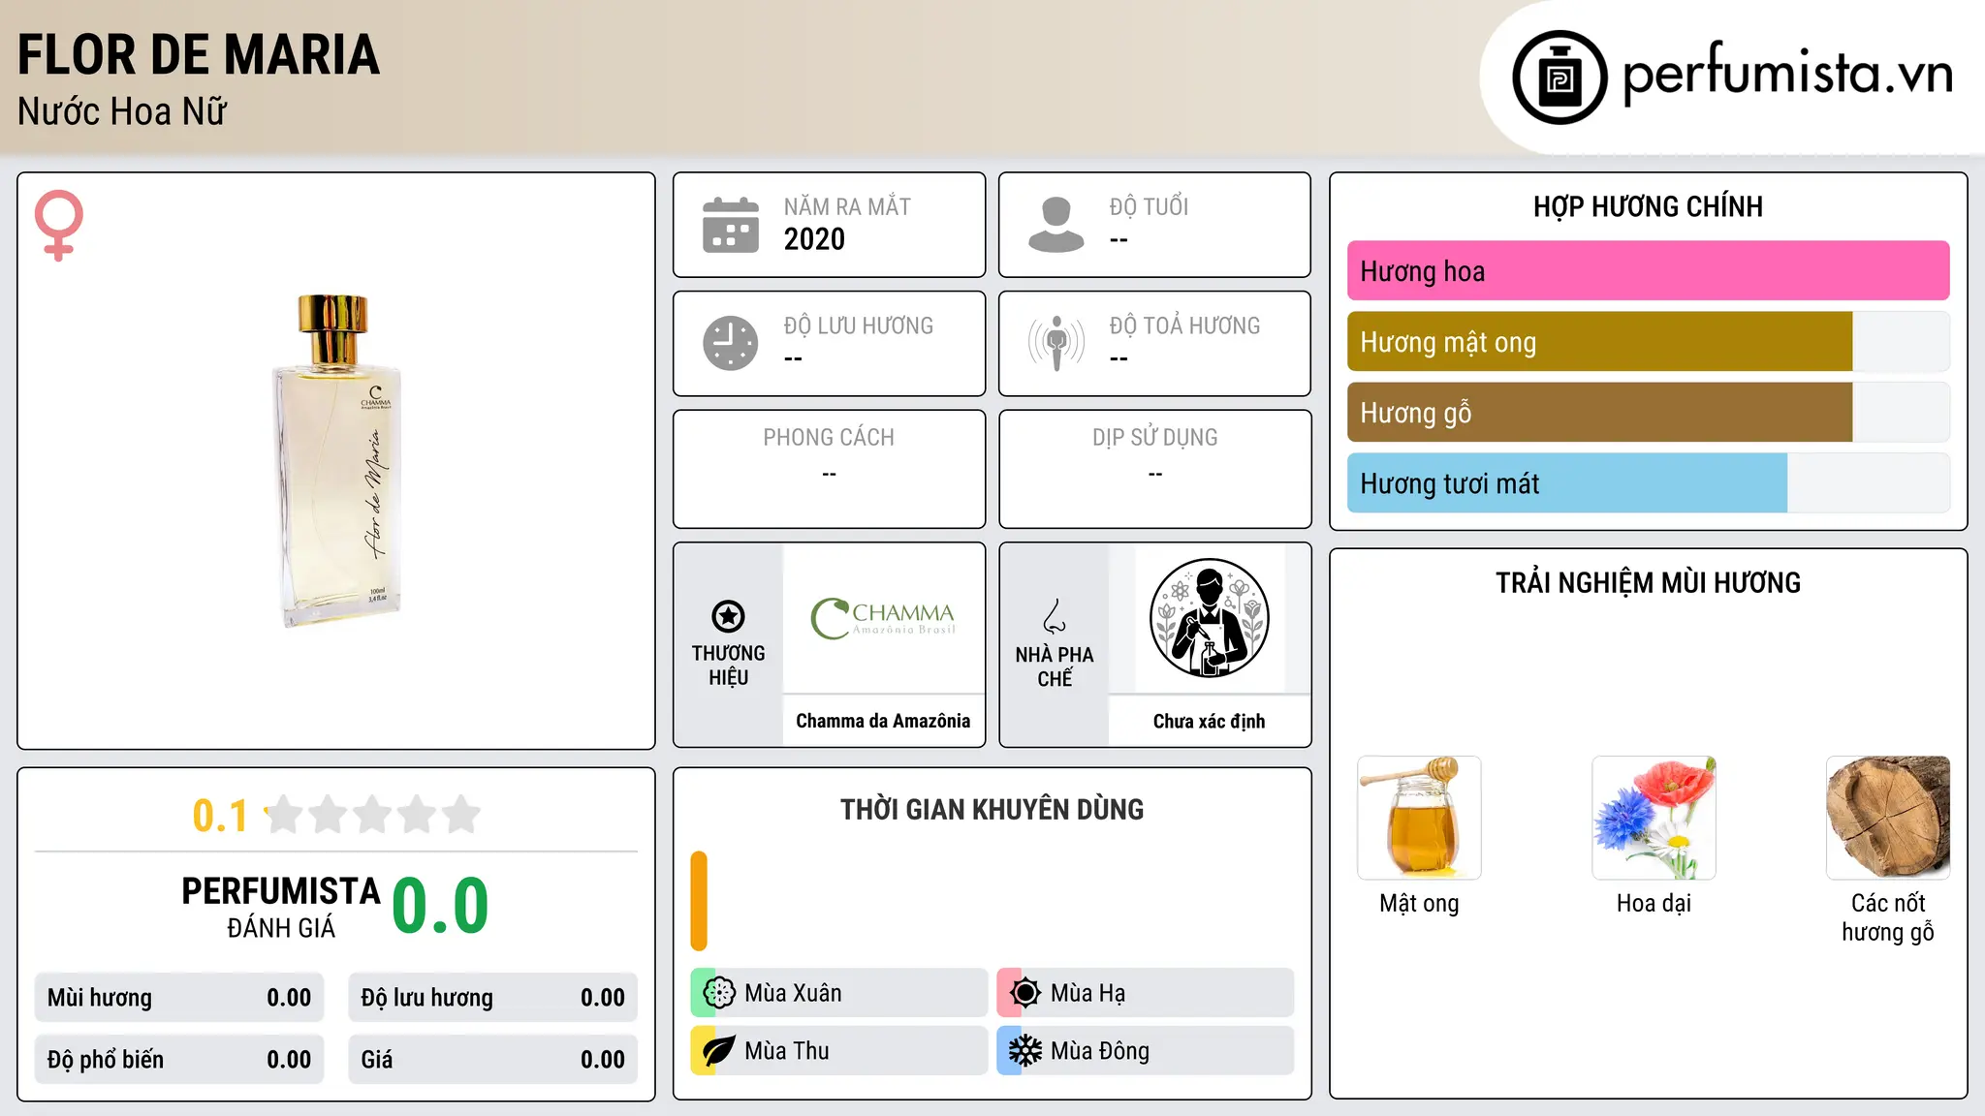Click the green 0.0 Perfumista score
Viewport: 1985px width, 1116px height.
(440, 907)
